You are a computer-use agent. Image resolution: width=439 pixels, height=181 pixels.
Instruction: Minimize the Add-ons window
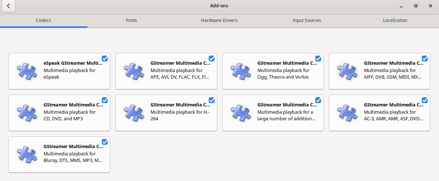click(402, 6)
